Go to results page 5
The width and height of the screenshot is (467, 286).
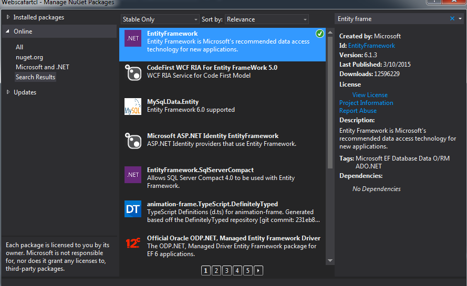point(248,271)
